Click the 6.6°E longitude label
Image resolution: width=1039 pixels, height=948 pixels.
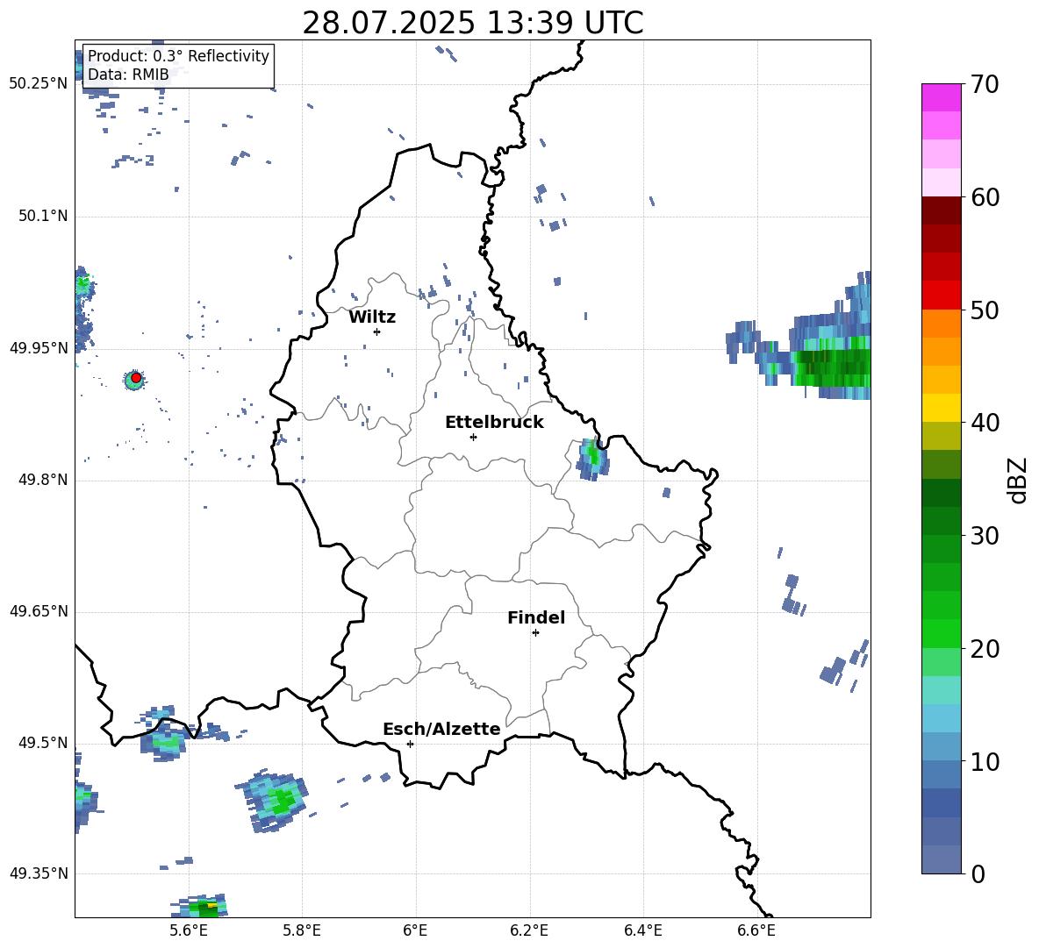[756, 930]
